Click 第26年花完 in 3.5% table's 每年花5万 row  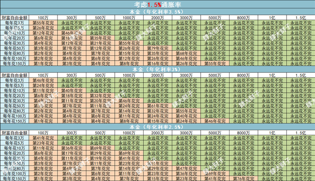(43, 28)
